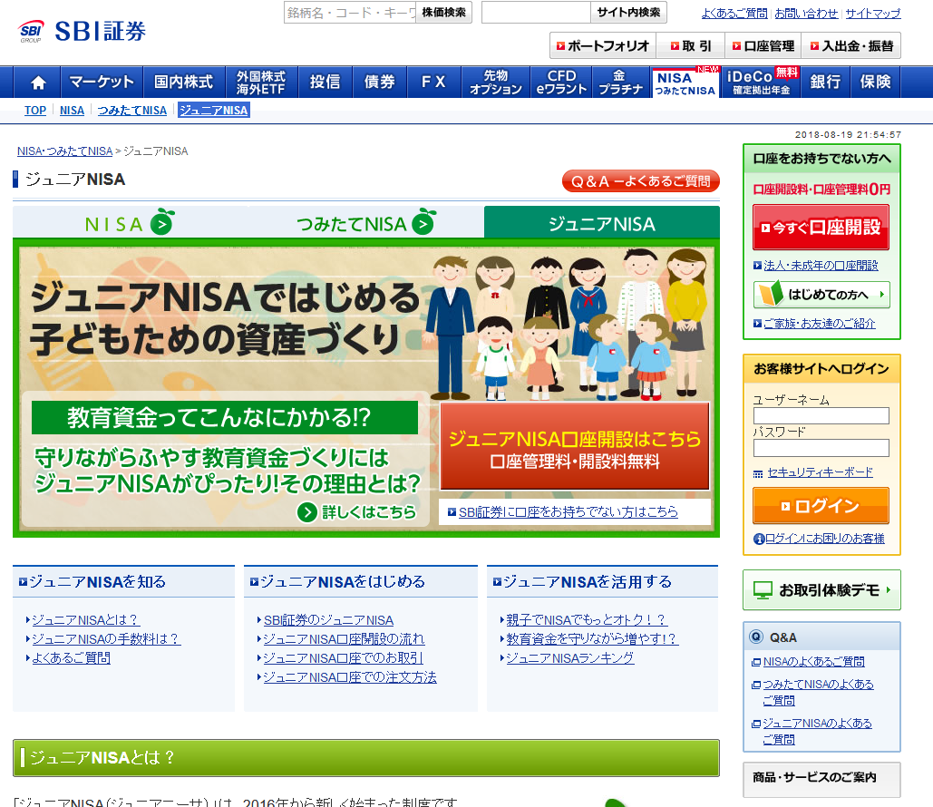This screenshot has width=933, height=807.
Task: Click the サイト内検索 button
Action: coord(628,13)
